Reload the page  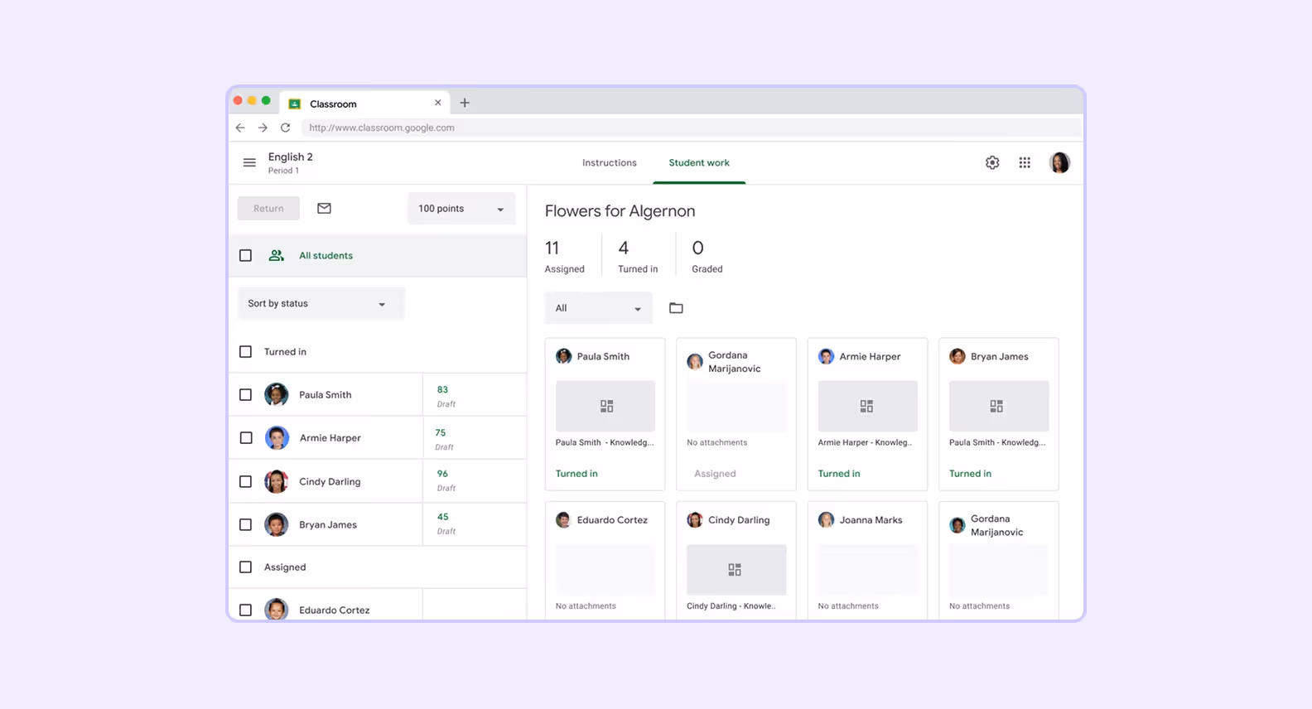point(286,128)
